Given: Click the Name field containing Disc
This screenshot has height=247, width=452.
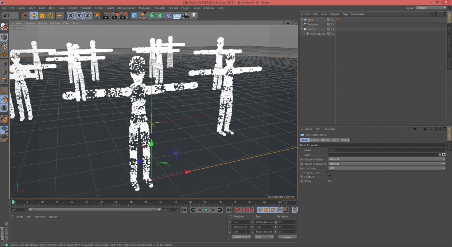Looking at the screenshot, I should (387, 150).
